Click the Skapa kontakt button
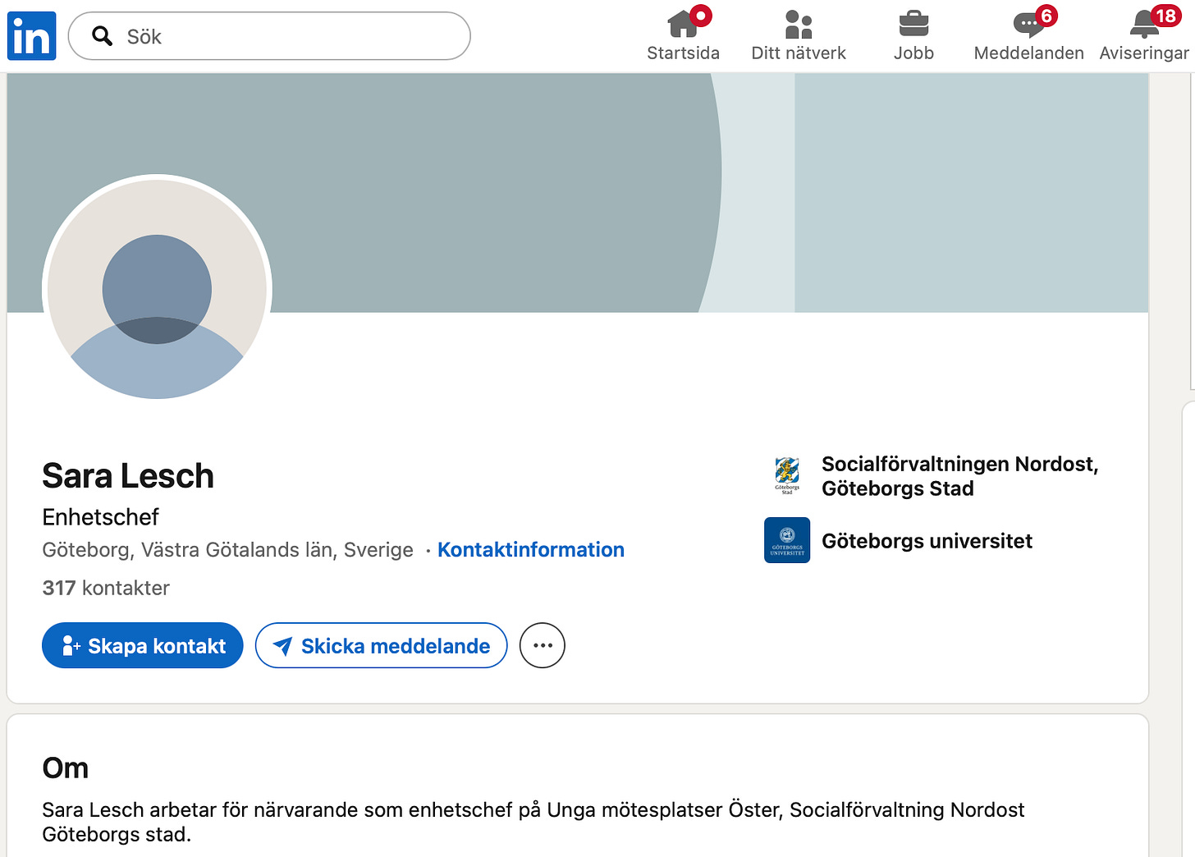The image size is (1195, 857). (x=143, y=645)
